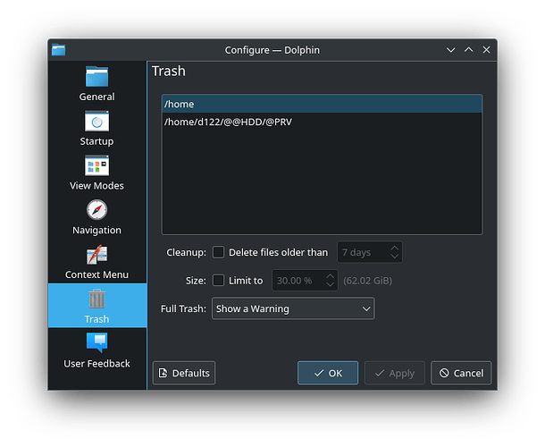Close the Configure Dolphin window
Image resolution: width=545 pixels, height=447 pixels.
pos(486,50)
